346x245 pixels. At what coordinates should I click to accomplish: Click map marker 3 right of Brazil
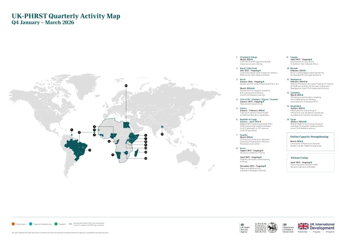[90, 150]
